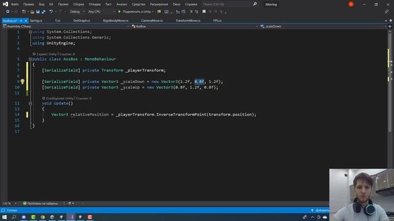This screenshot has width=394, height=221.
Task: Open Chrome from the taskbar
Action: coord(42,217)
